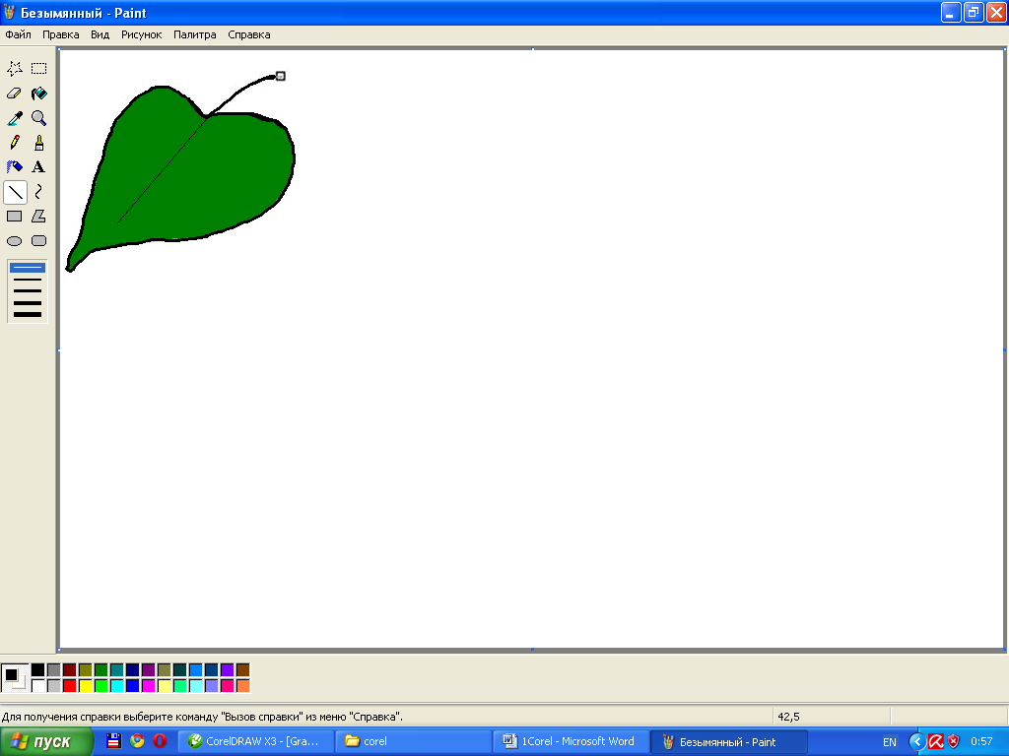Select the Brush tool

pos(39,142)
